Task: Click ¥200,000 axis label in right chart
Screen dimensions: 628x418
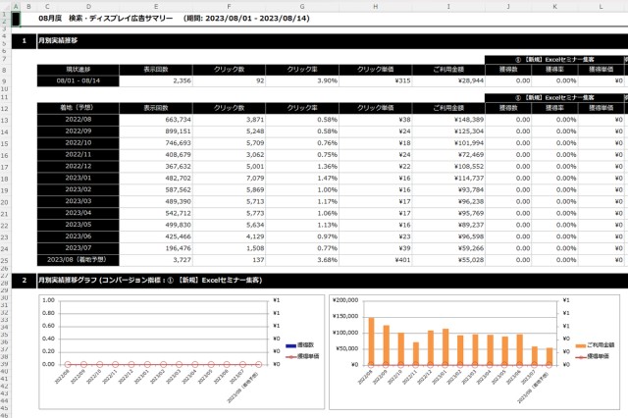Action: coord(345,300)
